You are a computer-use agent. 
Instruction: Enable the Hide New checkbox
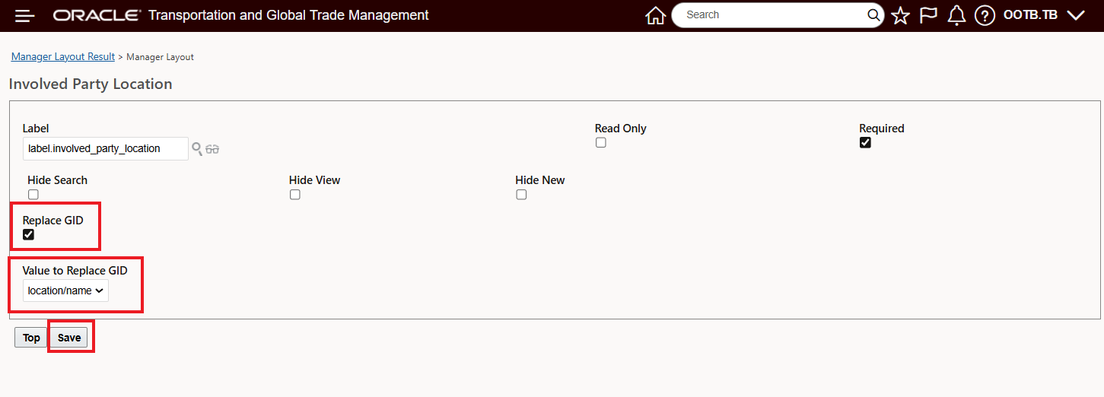pyautogui.click(x=521, y=195)
